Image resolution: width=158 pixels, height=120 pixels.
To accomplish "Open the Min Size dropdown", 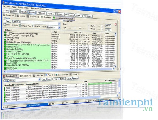I will (102, 29).
